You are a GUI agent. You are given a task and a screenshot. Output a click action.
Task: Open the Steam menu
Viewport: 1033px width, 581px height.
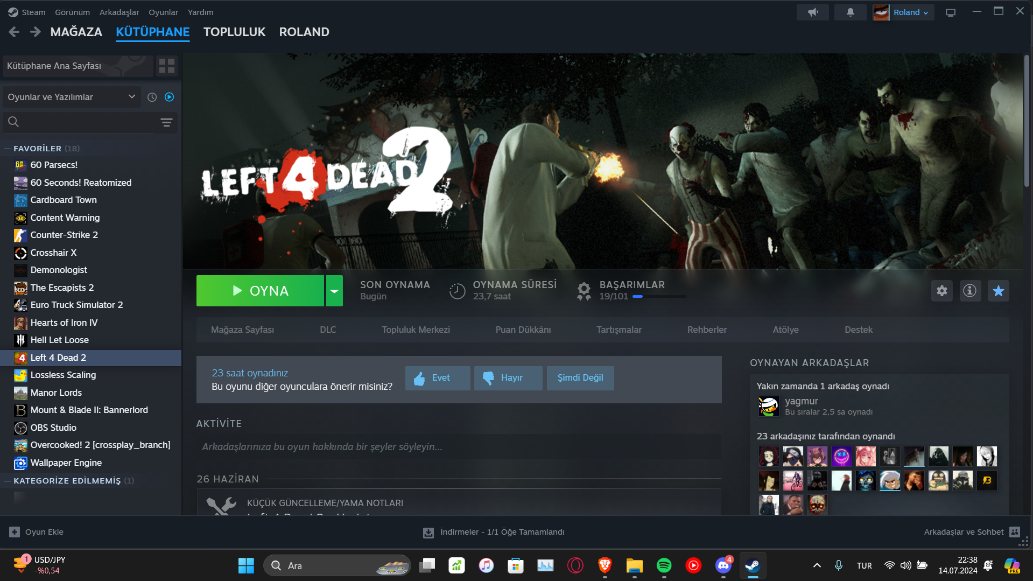tap(33, 12)
